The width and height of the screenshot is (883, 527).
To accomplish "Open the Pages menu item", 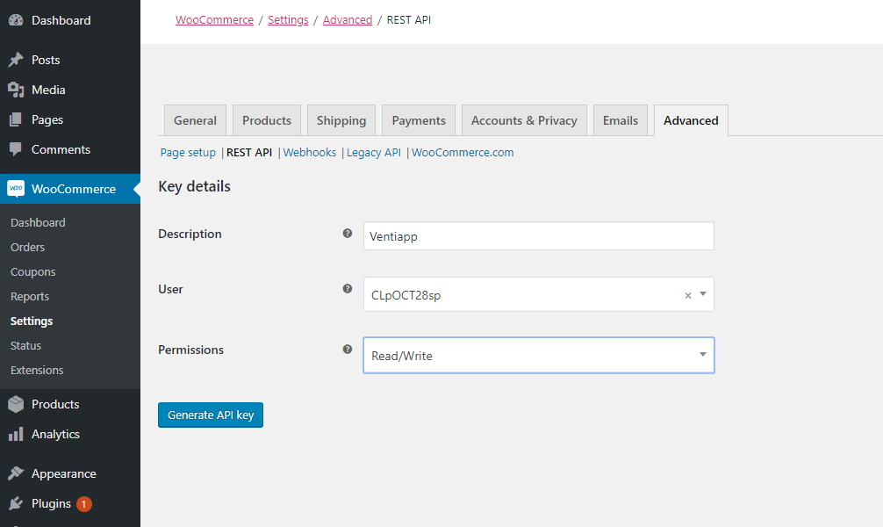I will (70, 119).
